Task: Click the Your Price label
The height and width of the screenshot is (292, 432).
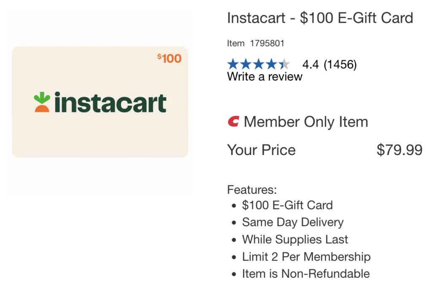Action: coord(261,150)
